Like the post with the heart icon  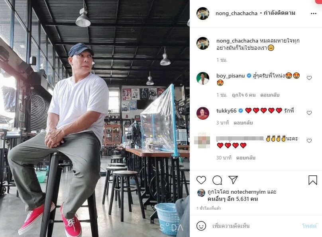pyautogui.click(x=201, y=180)
